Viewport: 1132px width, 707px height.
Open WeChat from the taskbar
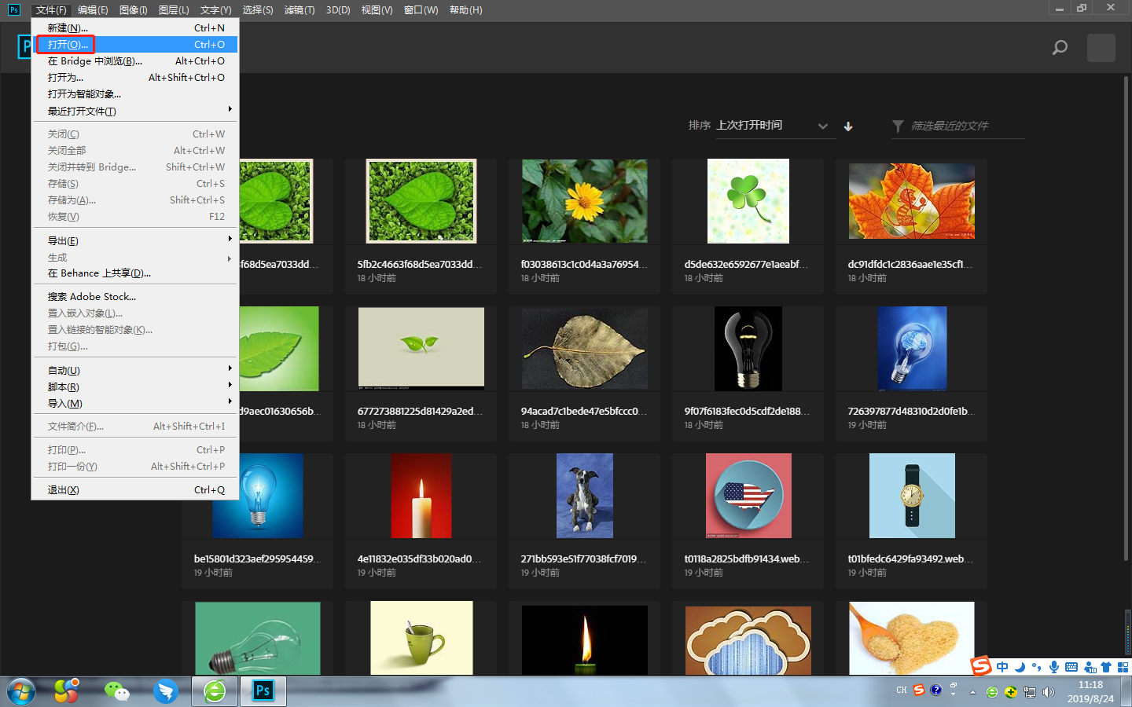click(116, 691)
